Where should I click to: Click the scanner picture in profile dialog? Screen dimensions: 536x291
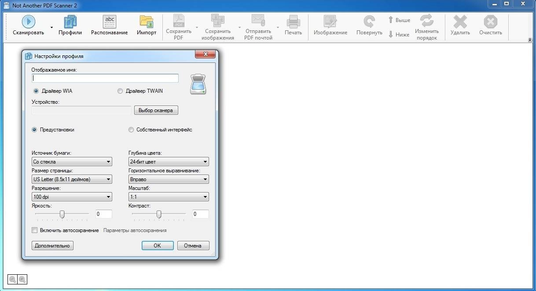point(198,84)
